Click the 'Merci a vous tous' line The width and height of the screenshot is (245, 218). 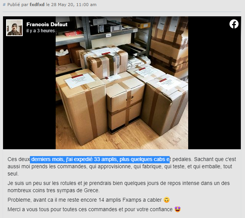click(x=90, y=209)
